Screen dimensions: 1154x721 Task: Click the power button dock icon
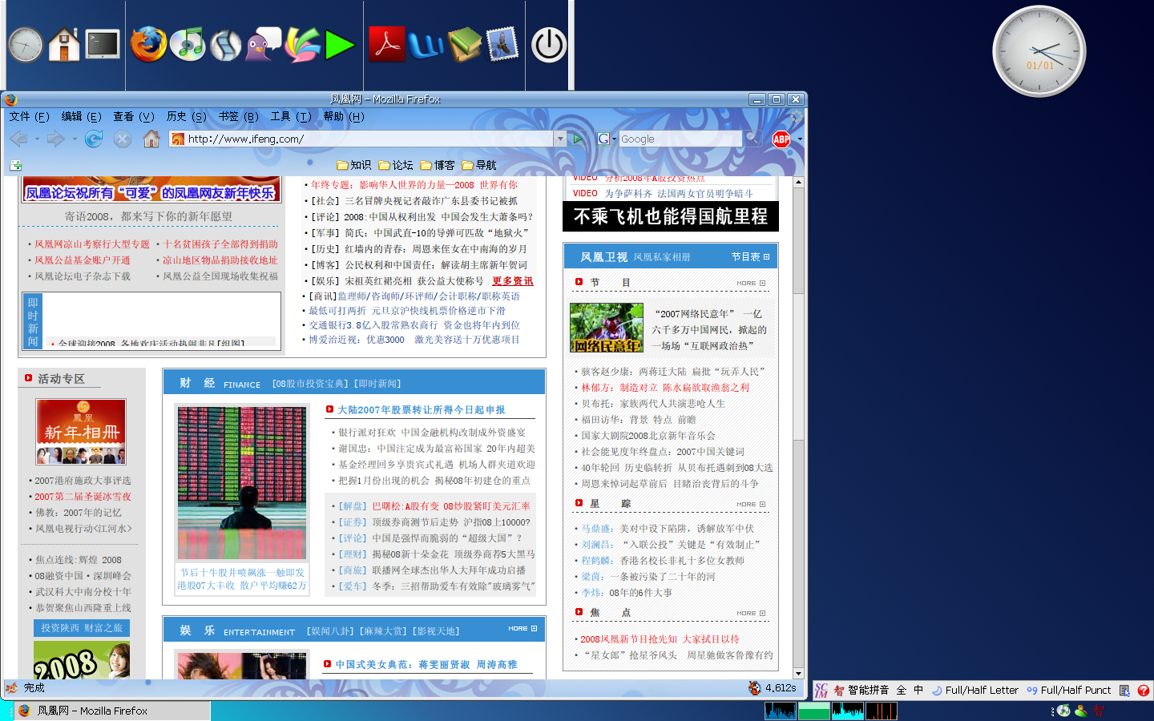pos(549,45)
